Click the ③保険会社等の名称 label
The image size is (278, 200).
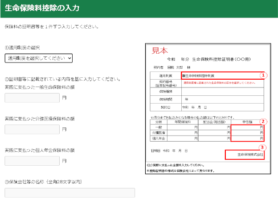(43, 182)
